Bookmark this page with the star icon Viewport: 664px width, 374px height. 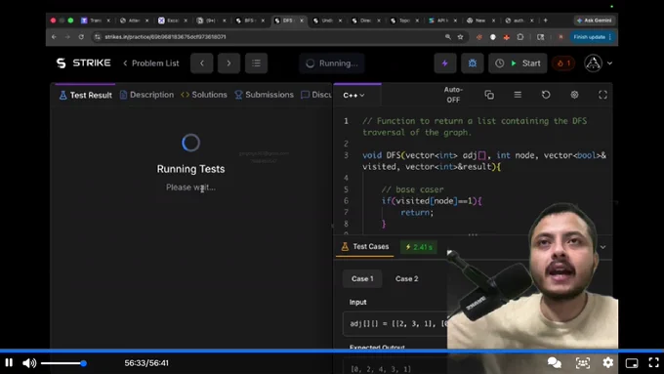460,37
